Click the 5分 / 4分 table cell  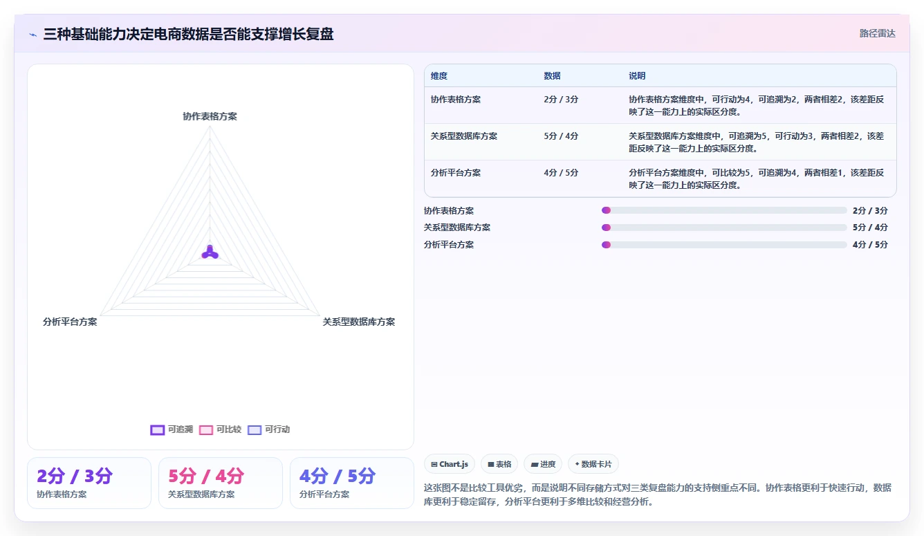pos(561,136)
